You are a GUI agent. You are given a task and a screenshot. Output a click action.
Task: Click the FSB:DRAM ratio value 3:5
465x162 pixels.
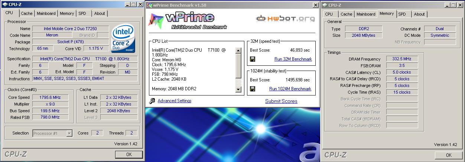[x=402, y=65]
